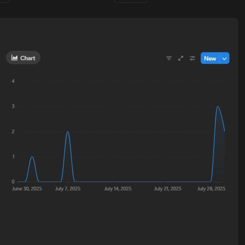Expand the dropdown arrow beside New
The width and height of the screenshot is (245, 245).
click(x=225, y=58)
